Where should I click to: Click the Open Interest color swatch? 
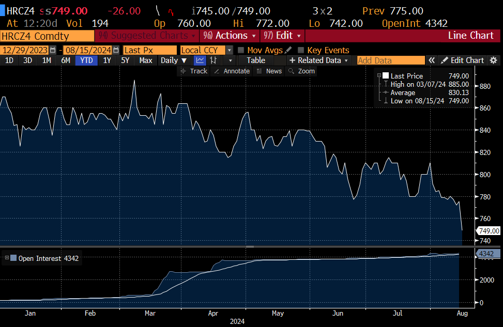(13, 258)
